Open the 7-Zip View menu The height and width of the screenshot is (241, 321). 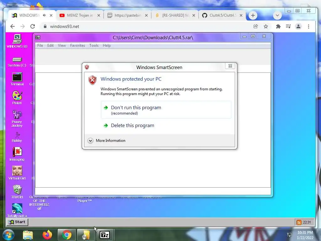click(x=62, y=46)
